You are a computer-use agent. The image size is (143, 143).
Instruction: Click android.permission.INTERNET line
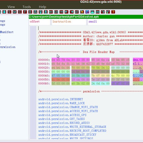coord(61,99)
